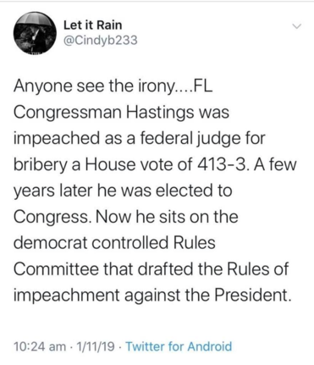Viewport: 314px width, 365px height.
Task: Open the Let it Rain display name
Action: [x=93, y=25]
